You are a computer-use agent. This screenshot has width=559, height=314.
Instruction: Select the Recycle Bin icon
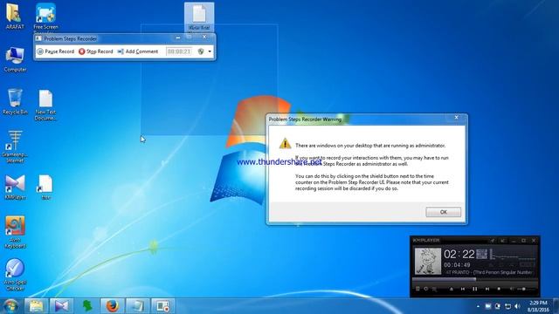pos(15,102)
